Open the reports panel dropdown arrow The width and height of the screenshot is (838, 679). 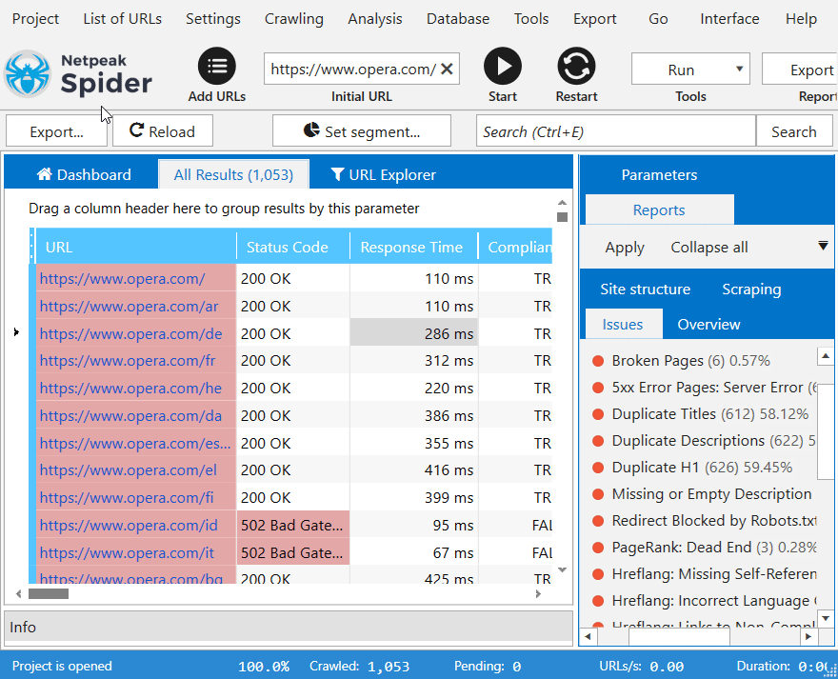click(823, 246)
